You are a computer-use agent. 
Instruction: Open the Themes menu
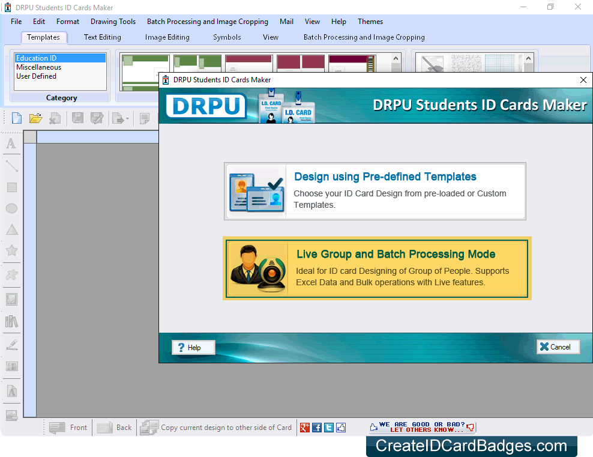tap(370, 22)
